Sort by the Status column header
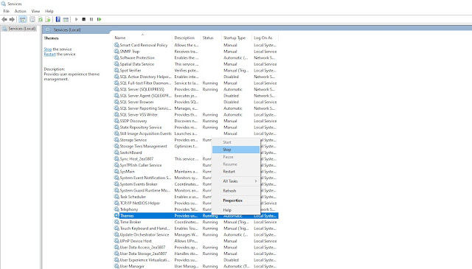Image resolution: width=472 pixels, height=269 pixels. point(211,38)
